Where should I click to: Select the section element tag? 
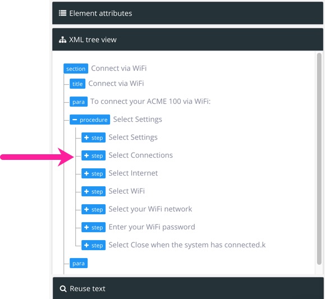(76, 68)
